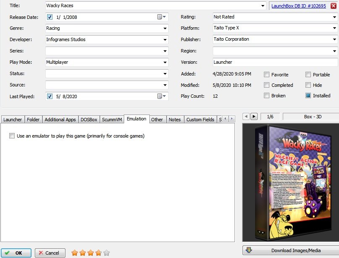Open the Other tab
This screenshot has width=339, height=258.
pos(157,120)
